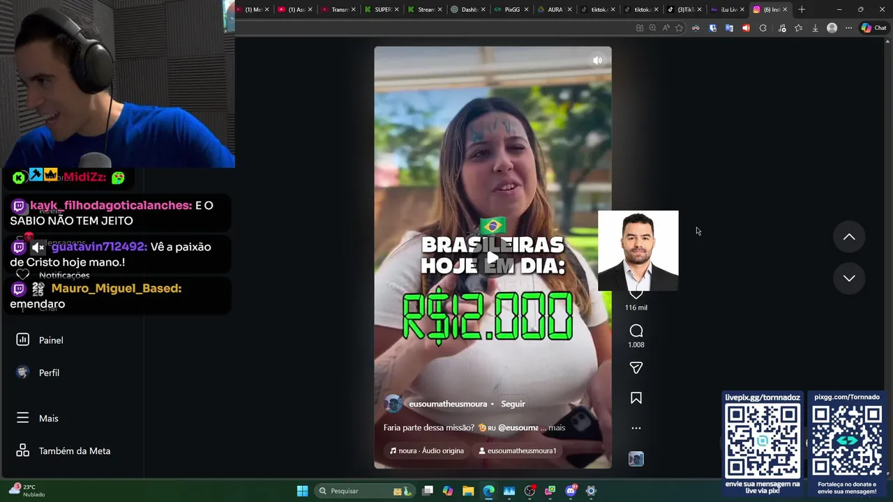Play the paused reel video
Image resolution: width=893 pixels, height=502 pixels.
tap(493, 257)
